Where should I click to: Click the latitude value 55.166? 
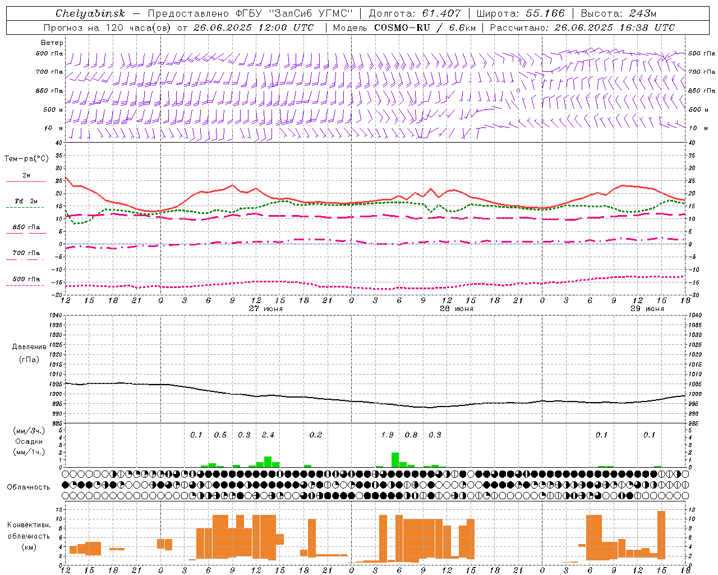click(x=545, y=13)
